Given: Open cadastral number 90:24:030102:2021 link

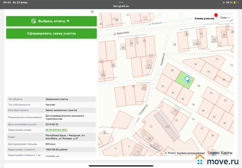Looking at the screenshot, I should pos(56,130).
